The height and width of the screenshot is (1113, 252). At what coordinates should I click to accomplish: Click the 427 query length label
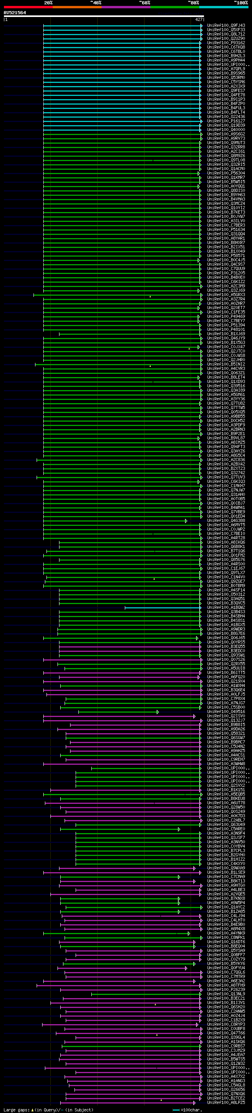click(x=198, y=19)
